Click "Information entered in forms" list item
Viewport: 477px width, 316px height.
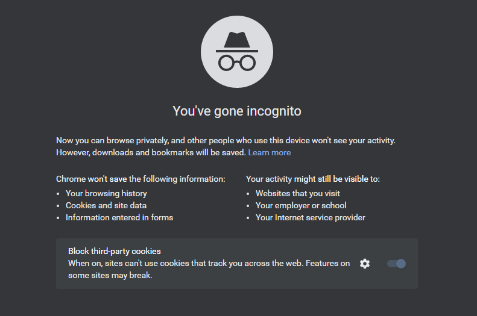tap(119, 218)
